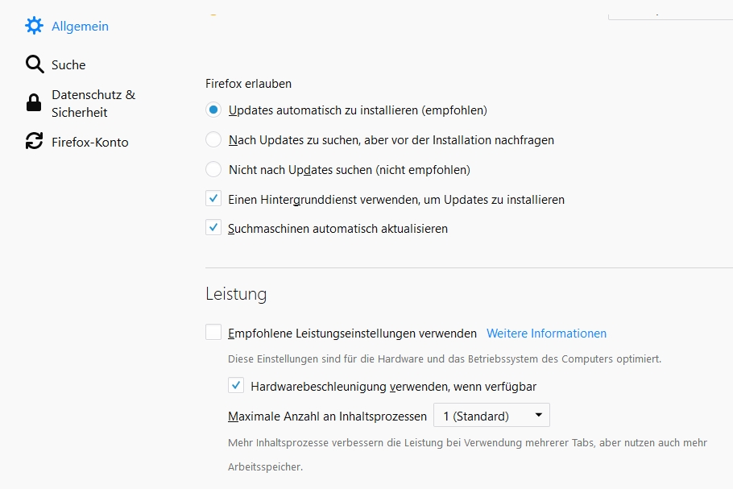Open the Firefox-Konto settings category
733x489 pixels.
[89, 142]
